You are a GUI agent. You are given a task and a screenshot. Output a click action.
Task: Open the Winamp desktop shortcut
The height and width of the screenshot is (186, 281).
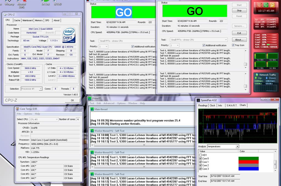[9, 3]
